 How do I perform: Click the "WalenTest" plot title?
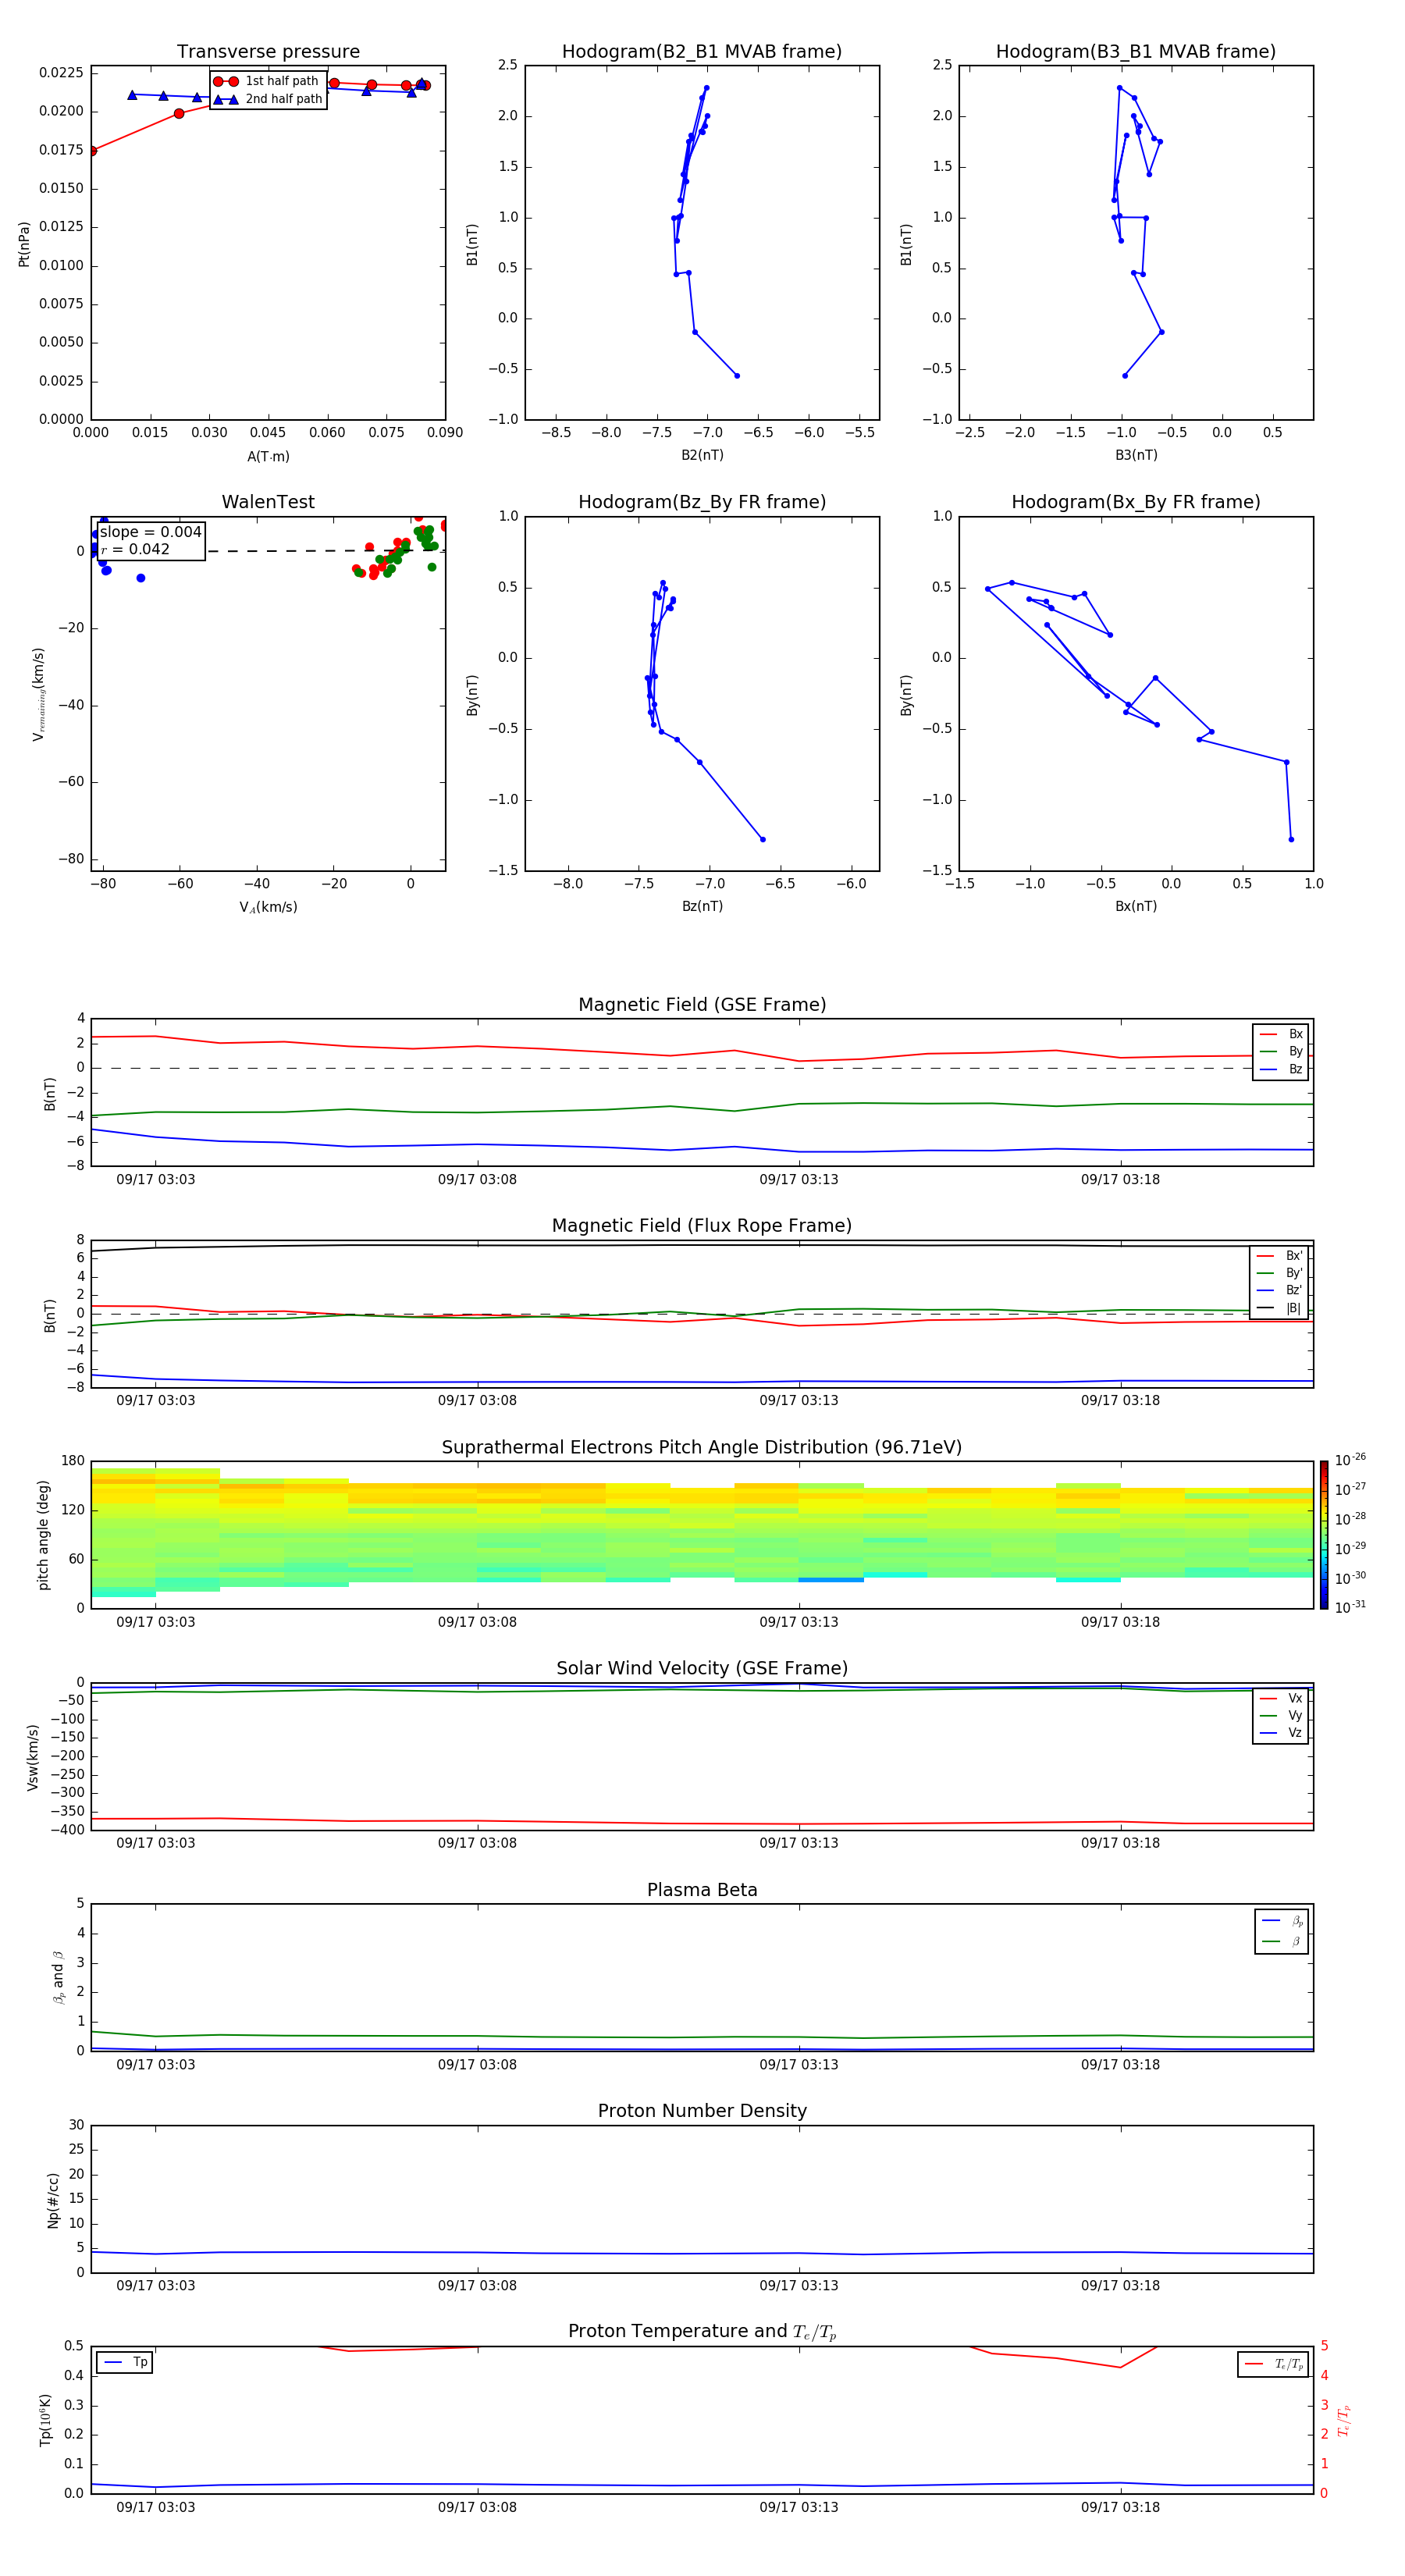click(x=268, y=502)
